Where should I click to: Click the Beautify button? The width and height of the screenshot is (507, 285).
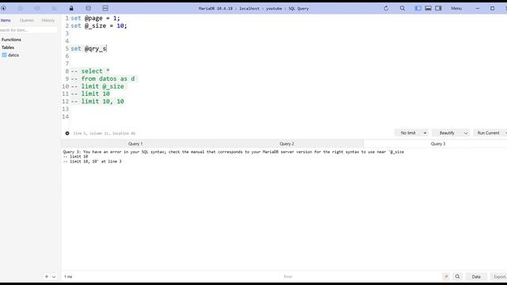(447, 133)
